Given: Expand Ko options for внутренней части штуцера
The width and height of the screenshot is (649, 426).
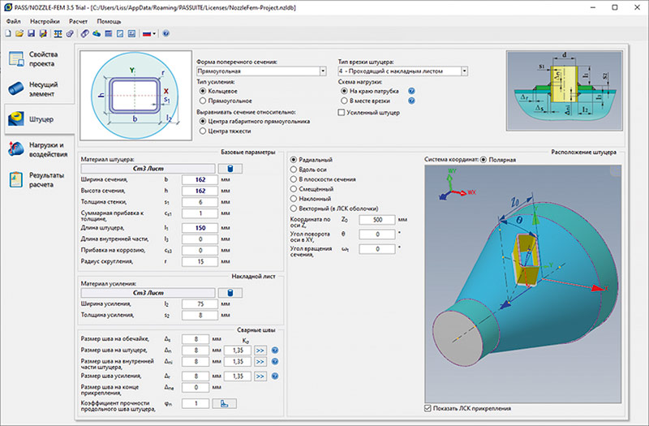Looking at the screenshot, I should [260, 362].
